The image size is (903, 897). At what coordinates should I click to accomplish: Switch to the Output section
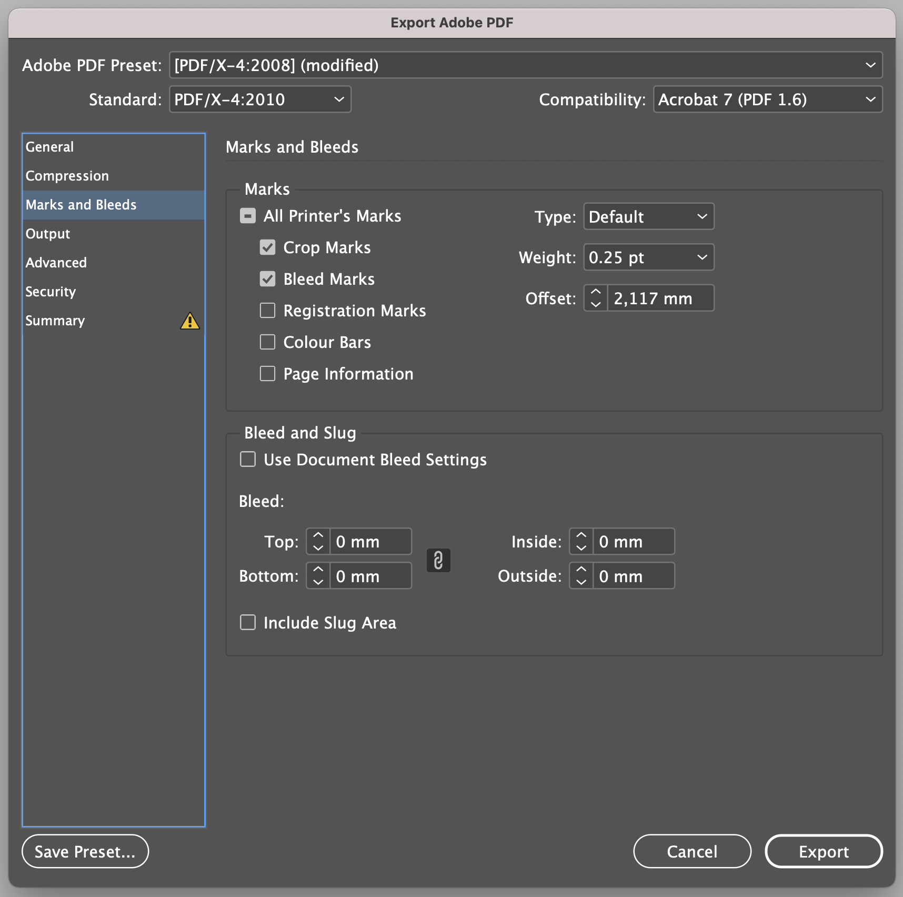48,234
